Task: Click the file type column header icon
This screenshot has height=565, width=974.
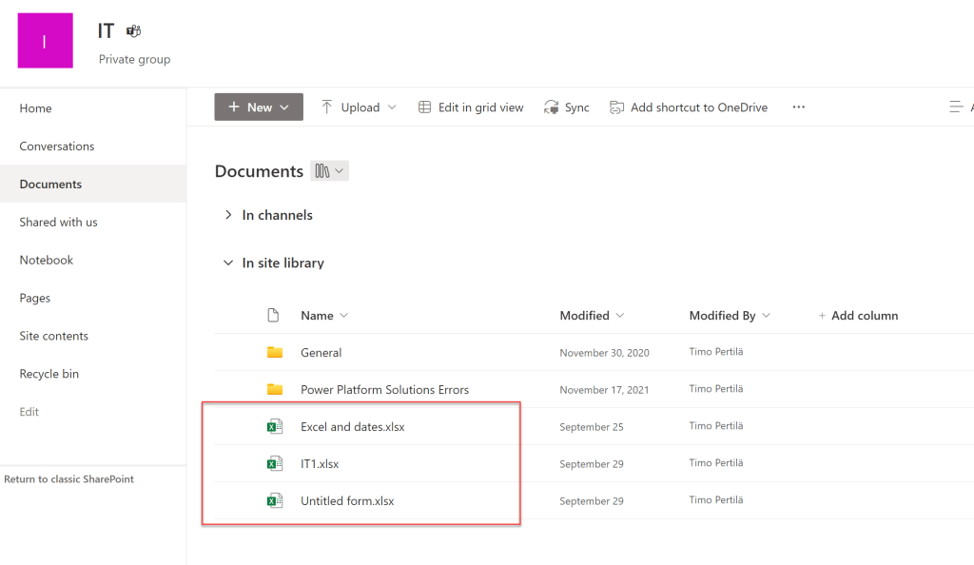Action: pos(274,316)
